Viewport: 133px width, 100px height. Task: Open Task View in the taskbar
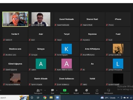point(38,97)
